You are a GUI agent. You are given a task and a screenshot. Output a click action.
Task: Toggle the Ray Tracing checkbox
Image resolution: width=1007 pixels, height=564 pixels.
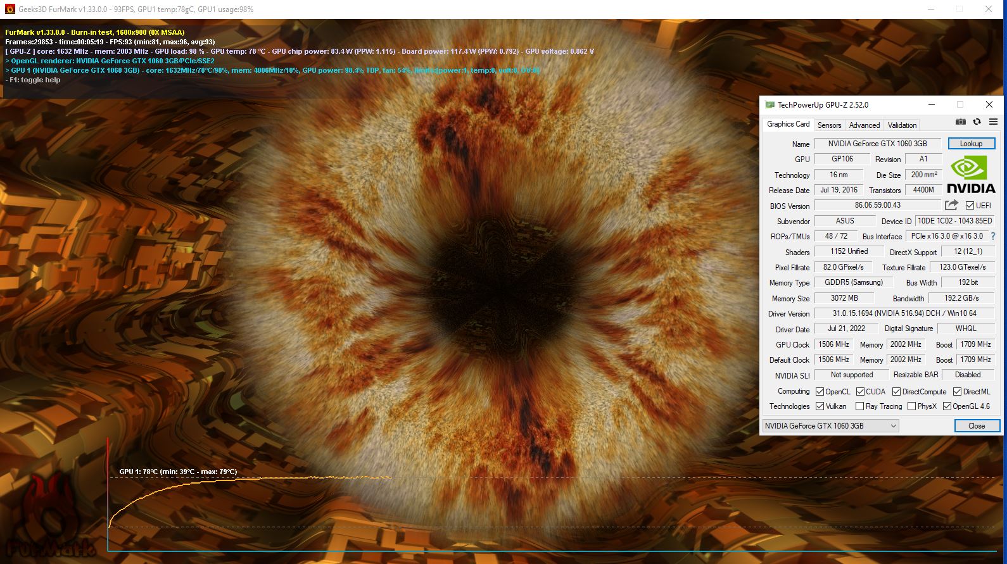tap(859, 406)
